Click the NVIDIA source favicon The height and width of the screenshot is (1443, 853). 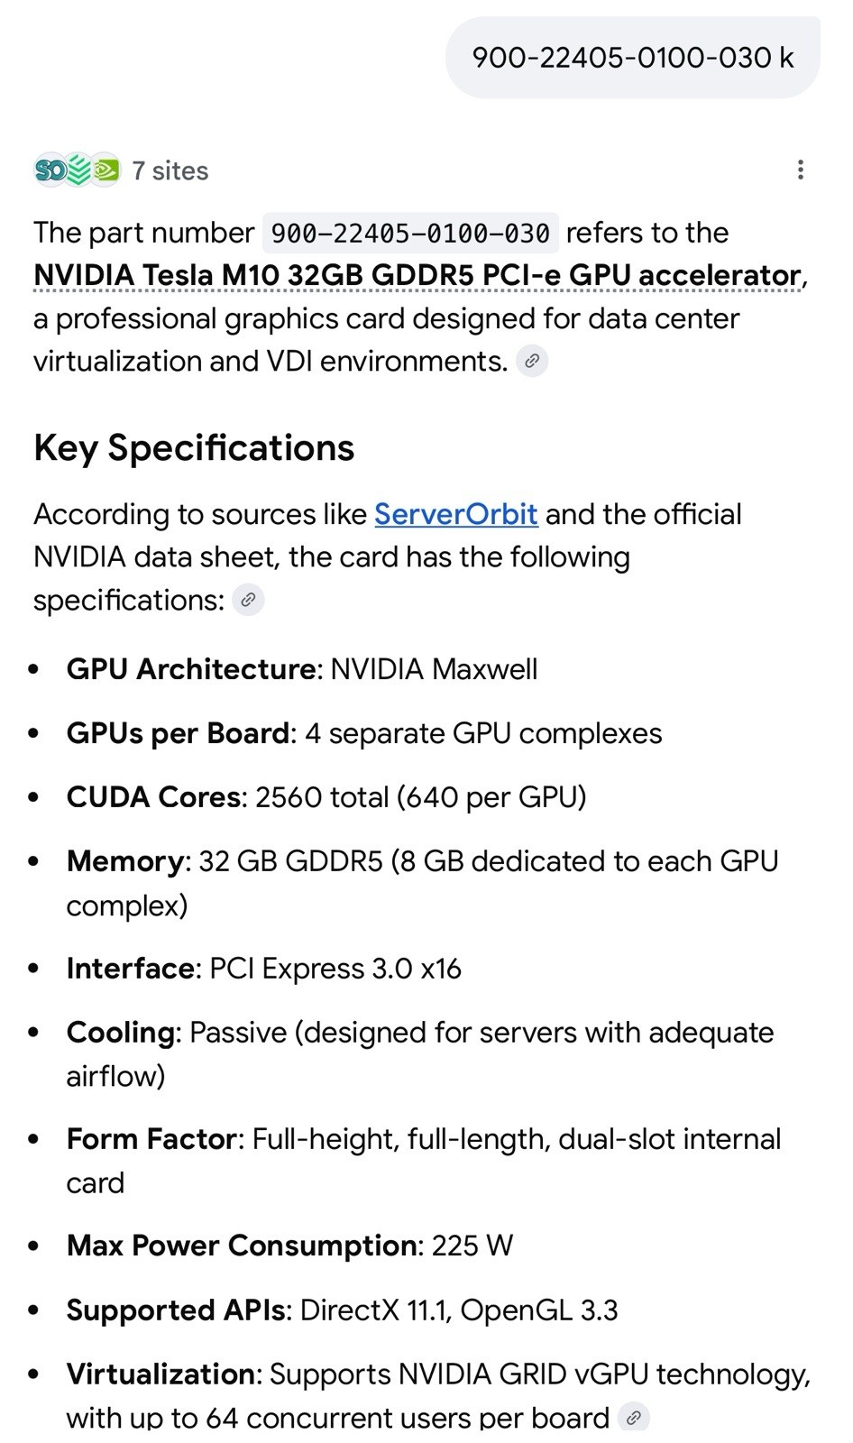click(105, 170)
